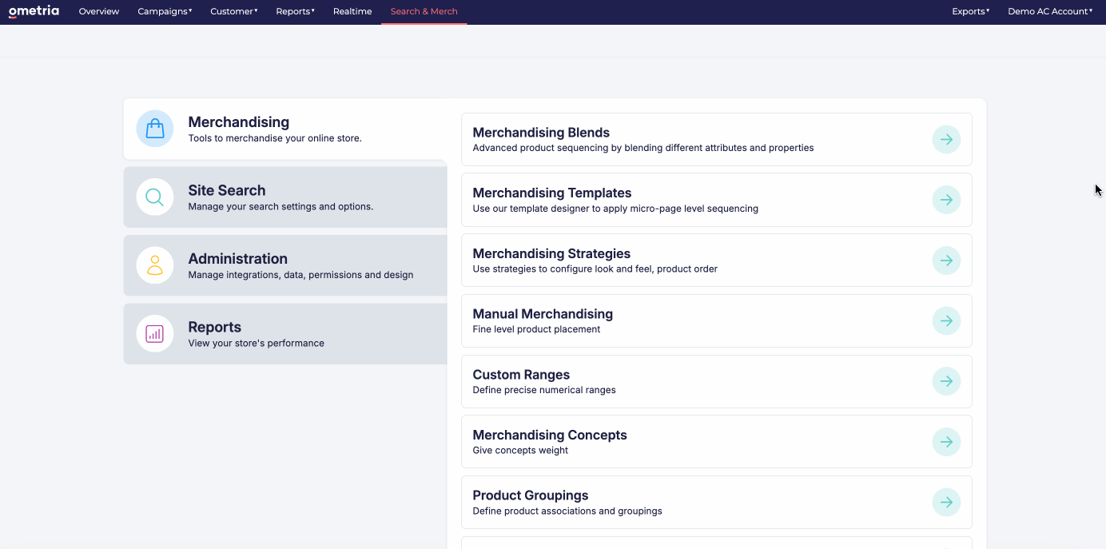The width and height of the screenshot is (1106, 549).
Task: Switch to the Realtime tab
Action: tap(352, 11)
